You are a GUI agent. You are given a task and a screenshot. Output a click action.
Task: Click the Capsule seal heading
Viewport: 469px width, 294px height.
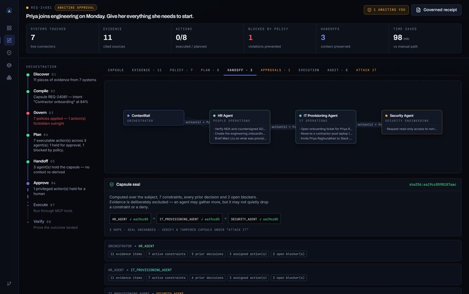point(128,184)
